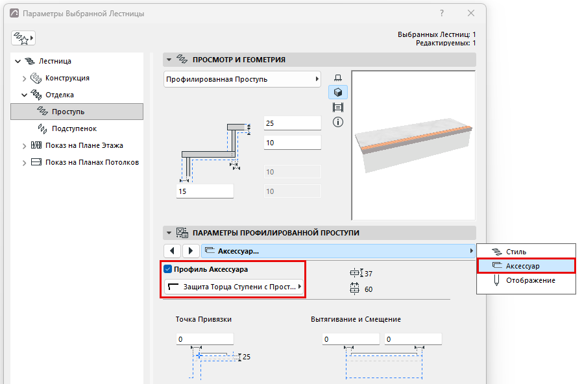Screen dimensions: 582x384
Task: Choose Стиль from the popup menu
Action: point(526,252)
